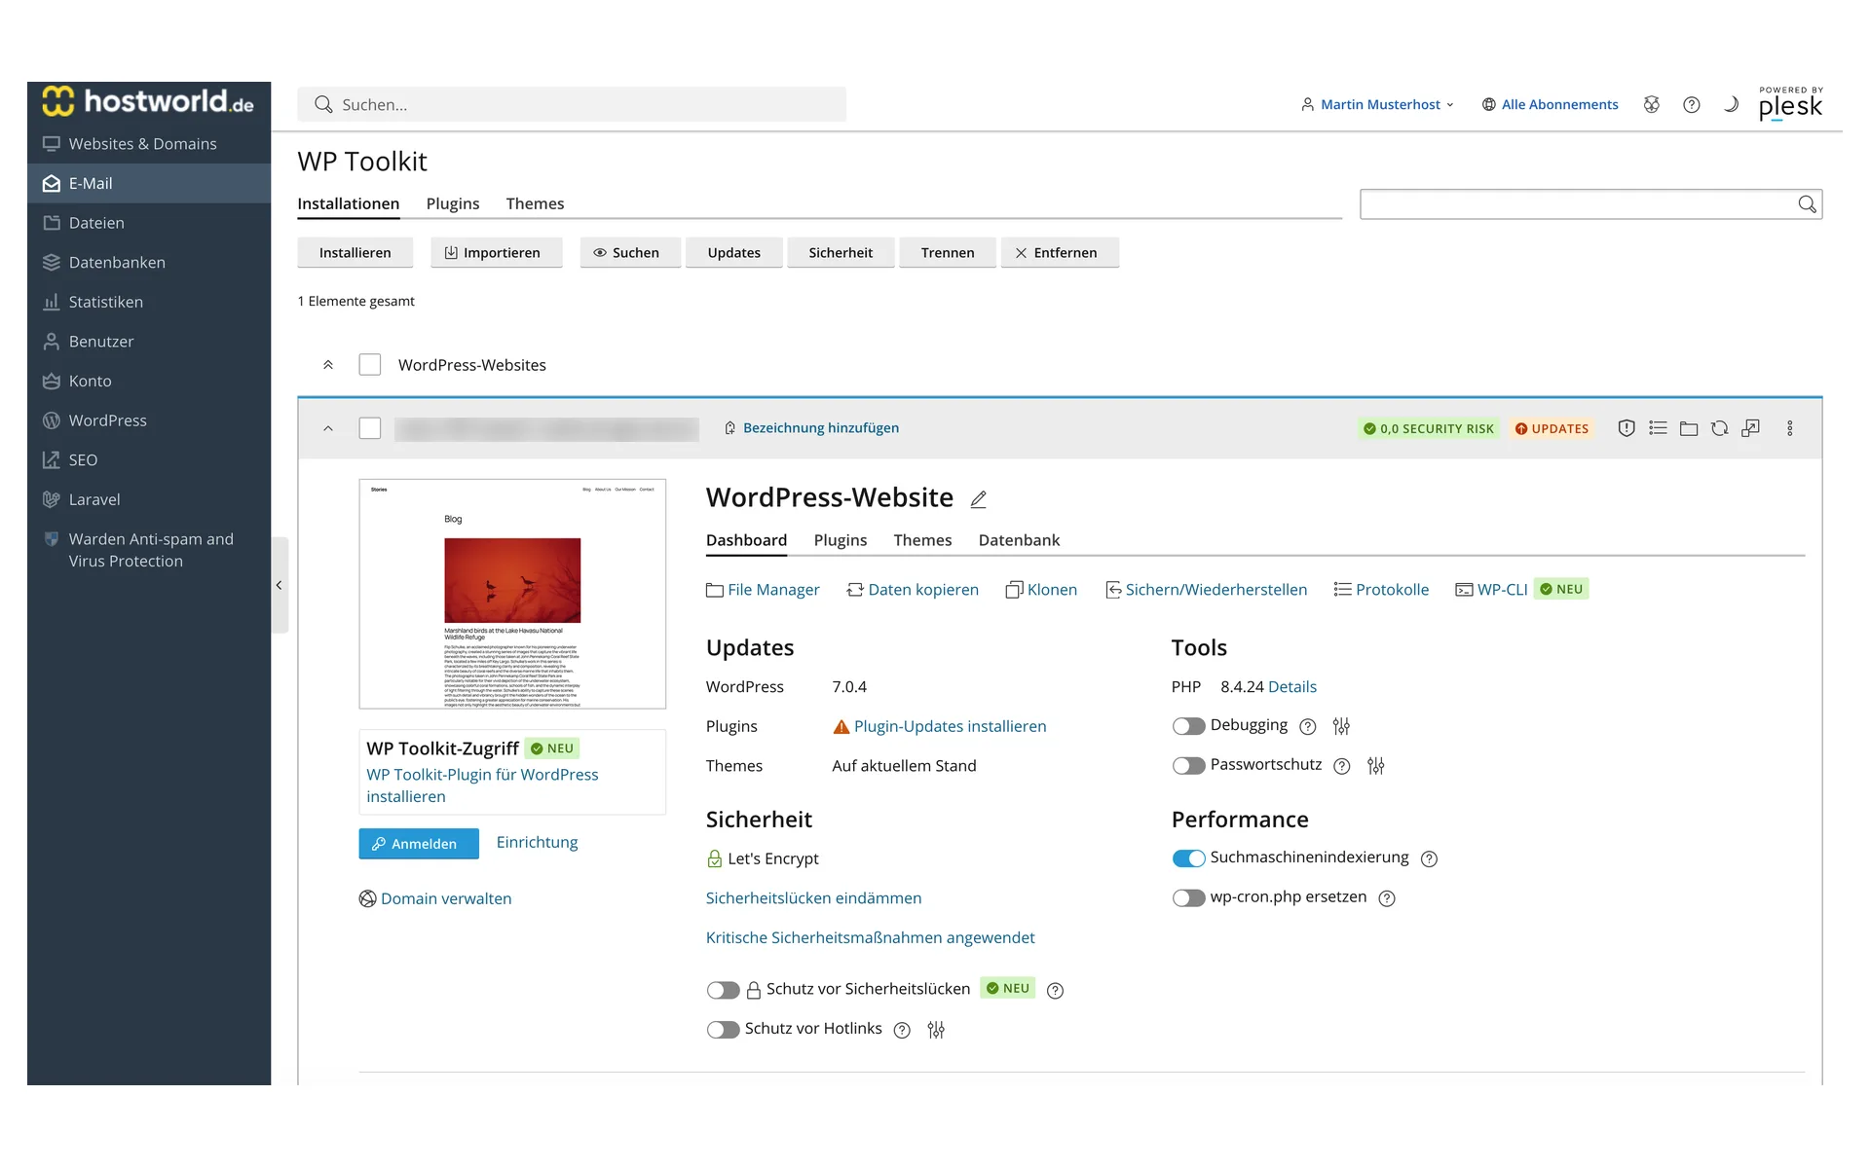Click the Entfernen button
The width and height of the screenshot is (1870, 1168).
(x=1060, y=252)
